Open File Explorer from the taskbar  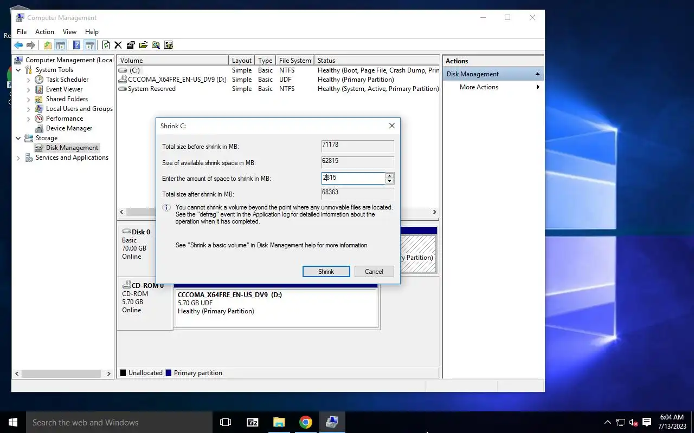pos(279,422)
